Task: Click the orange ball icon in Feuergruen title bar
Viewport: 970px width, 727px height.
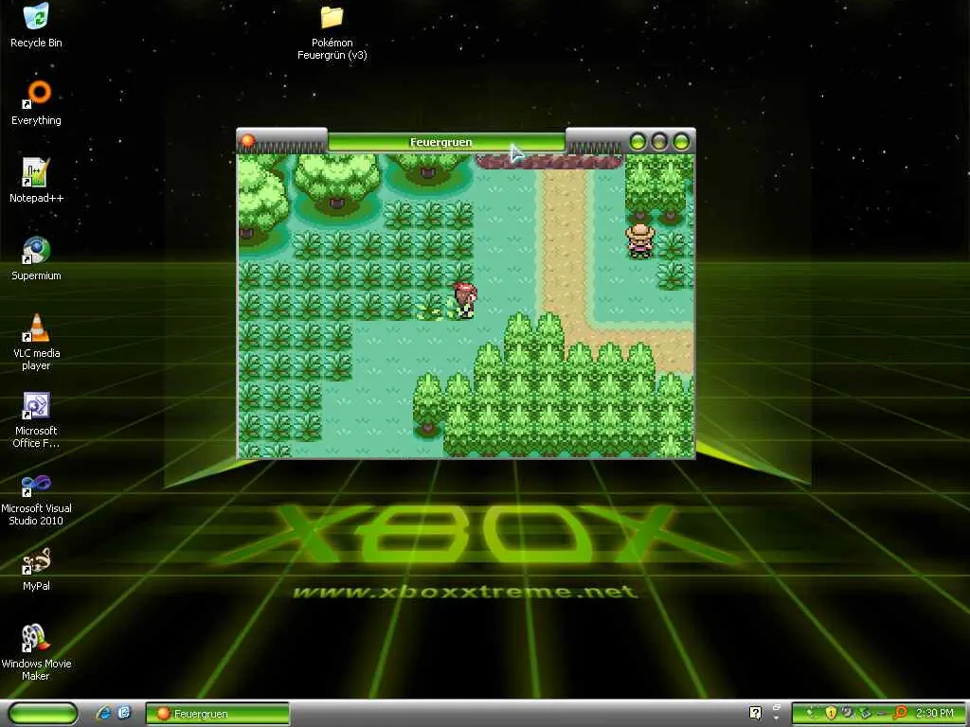Action: pos(247,141)
